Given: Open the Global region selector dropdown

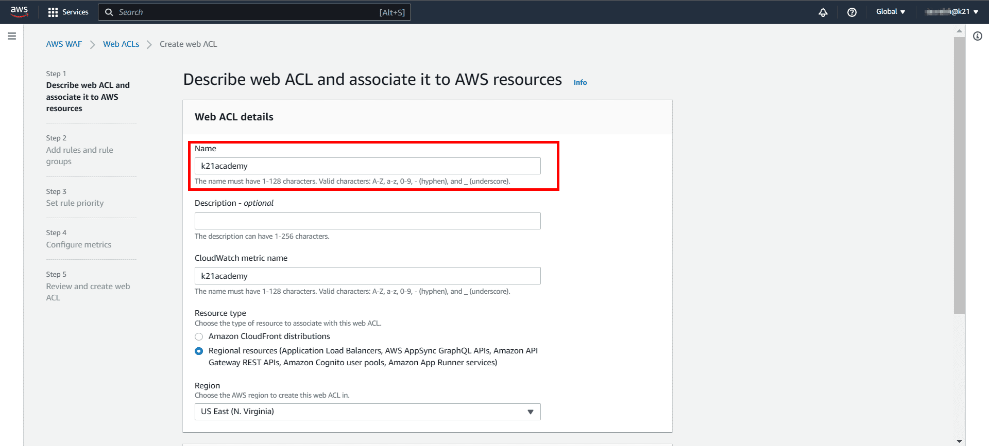Looking at the screenshot, I should (x=891, y=12).
